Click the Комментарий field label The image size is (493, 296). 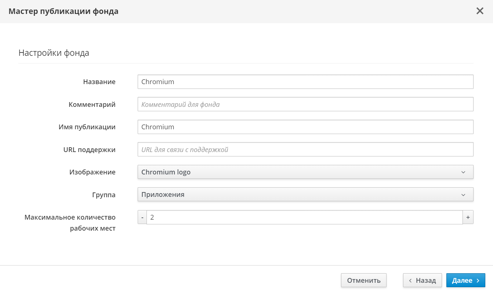[x=92, y=105]
